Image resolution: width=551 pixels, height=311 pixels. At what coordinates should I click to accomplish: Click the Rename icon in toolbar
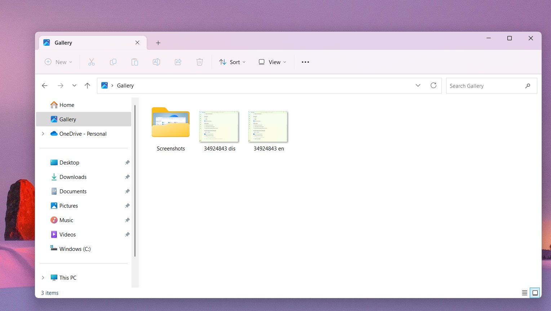[156, 62]
